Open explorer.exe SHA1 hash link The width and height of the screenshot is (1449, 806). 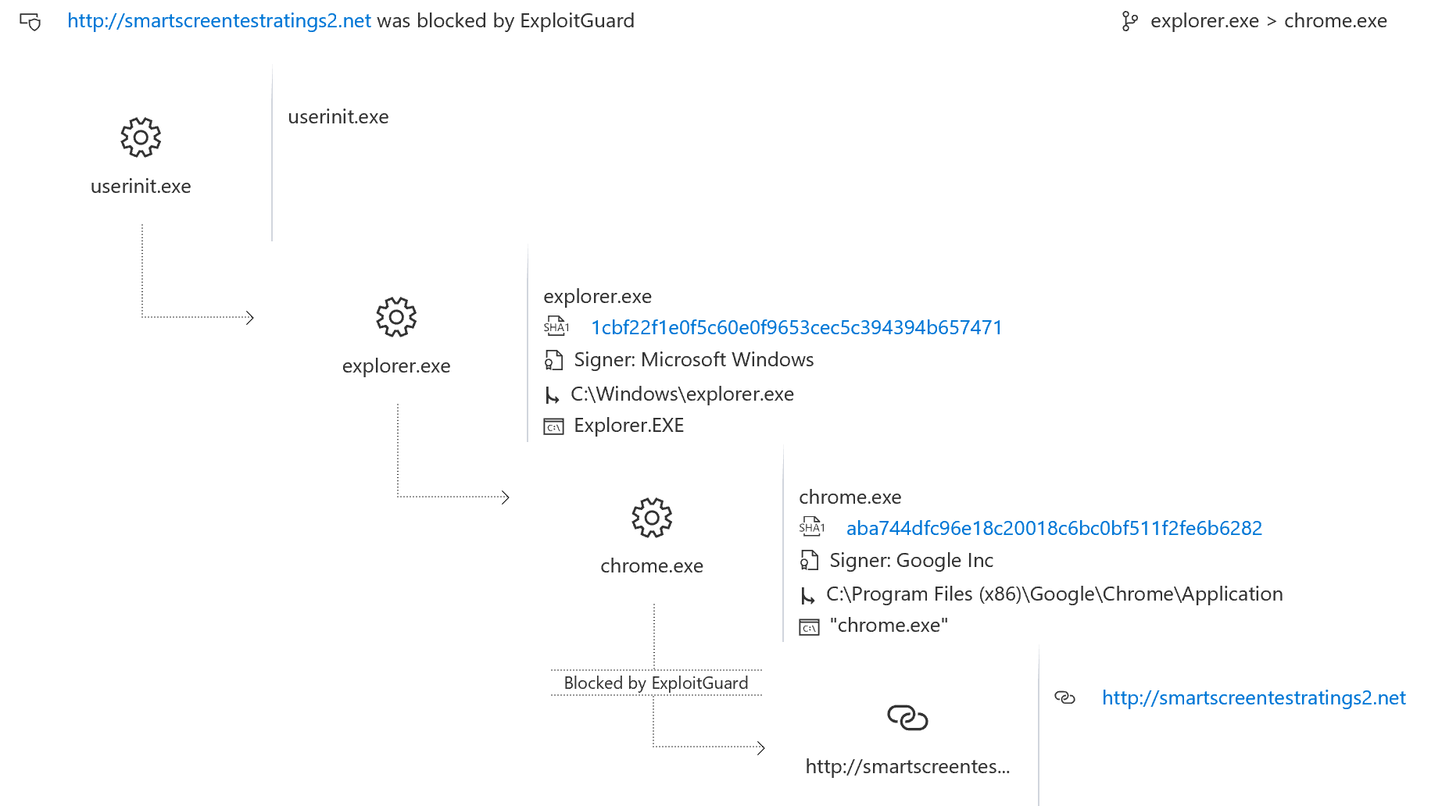point(796,327)
